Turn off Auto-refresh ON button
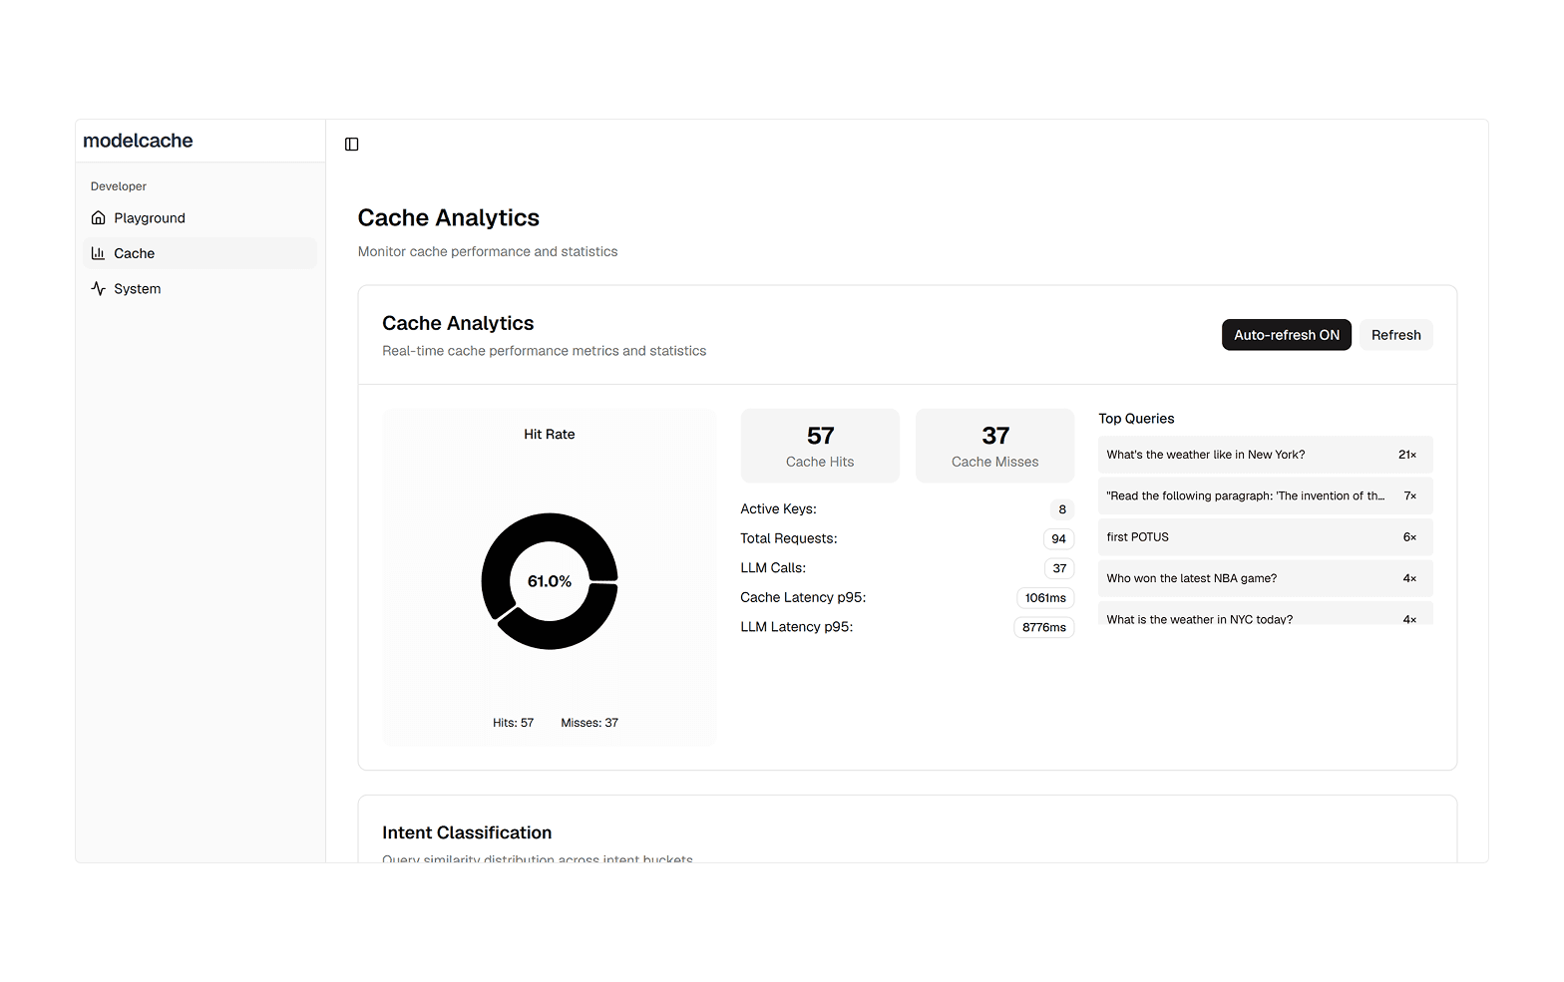Screen dimensions: 1564x982 tap(1286, 335)
